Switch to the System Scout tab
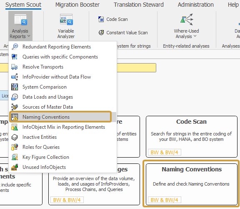240x209 pixels. 23,5
